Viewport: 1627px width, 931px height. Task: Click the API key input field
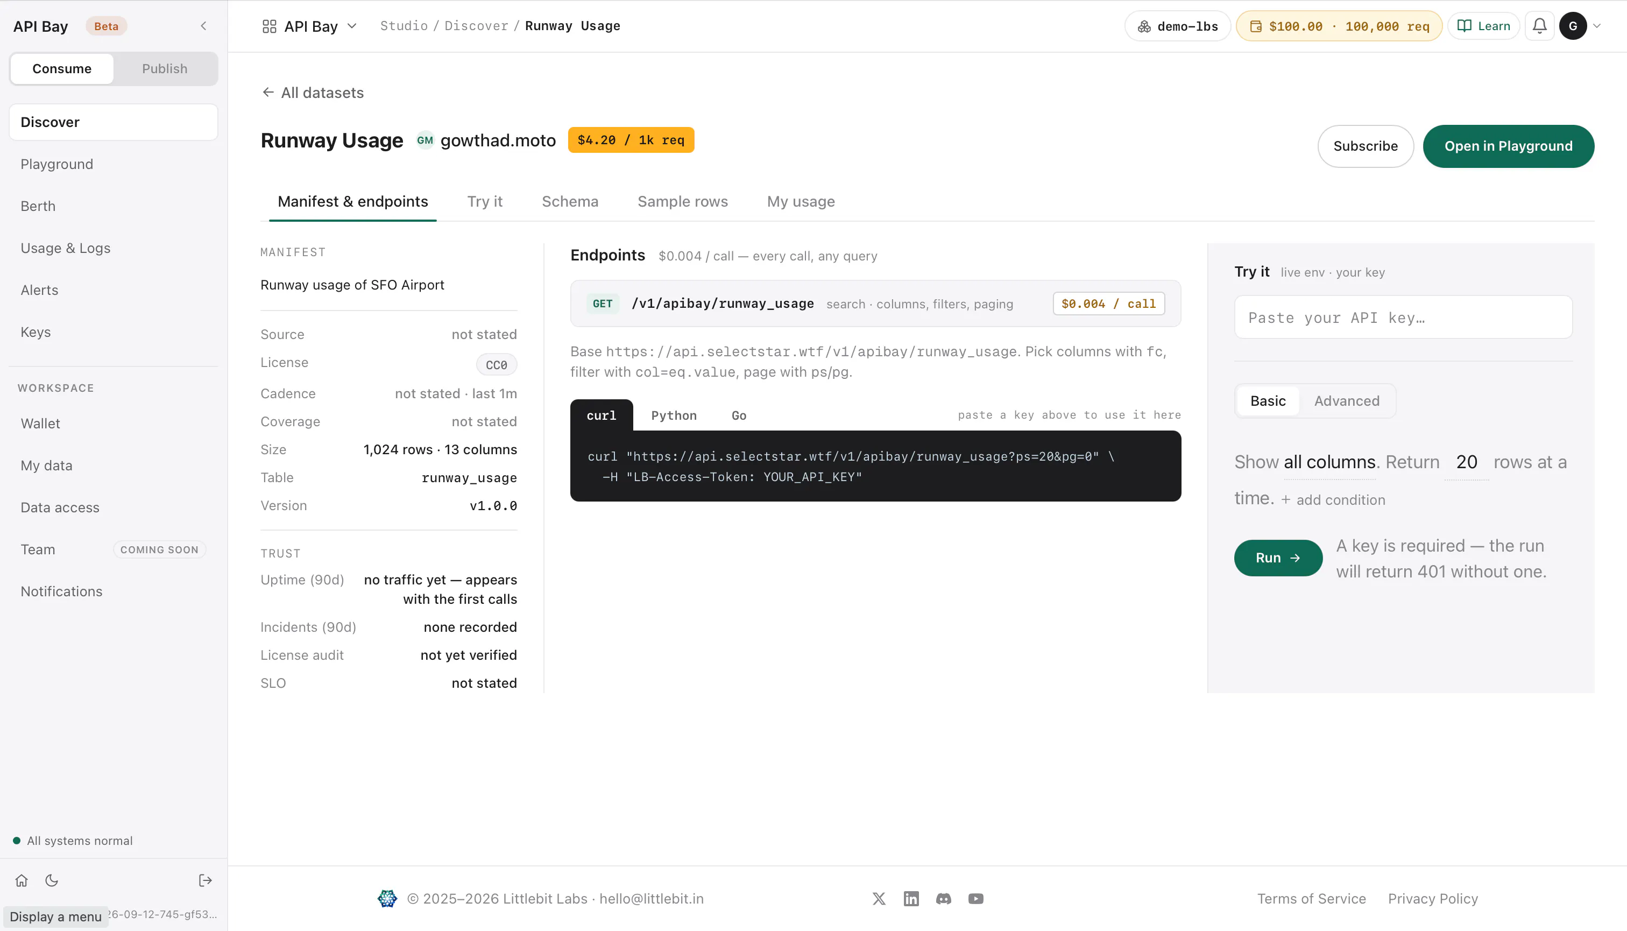1403,317
